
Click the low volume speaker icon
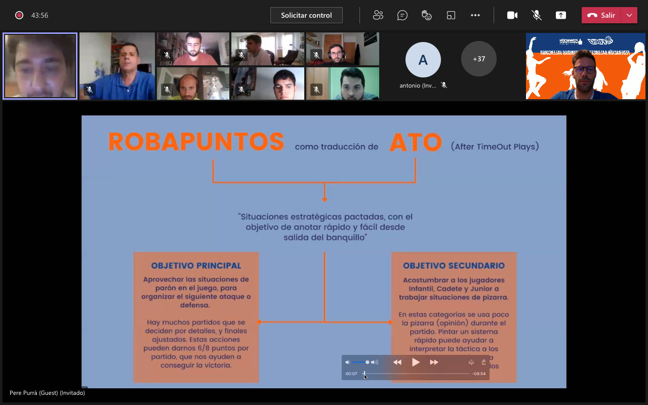tap(347, 362)
